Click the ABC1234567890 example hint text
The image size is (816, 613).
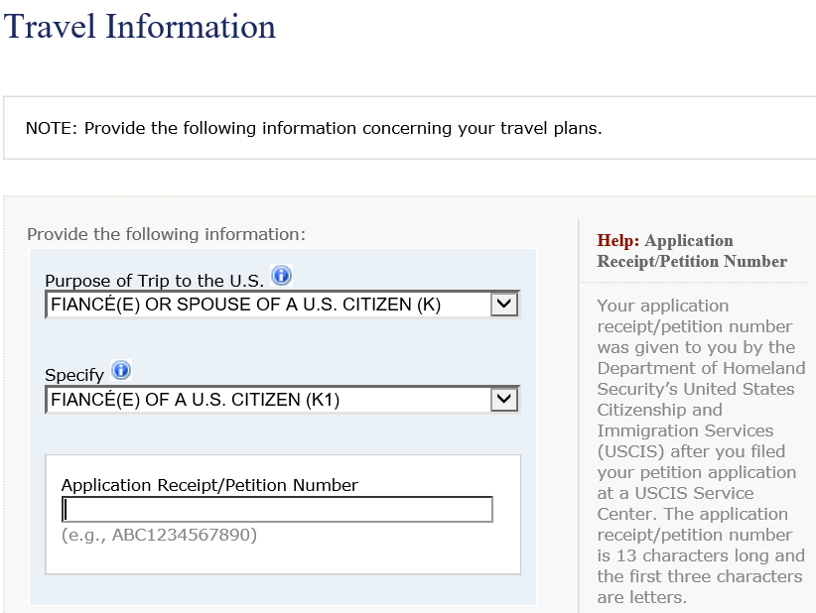pos(159,535)
